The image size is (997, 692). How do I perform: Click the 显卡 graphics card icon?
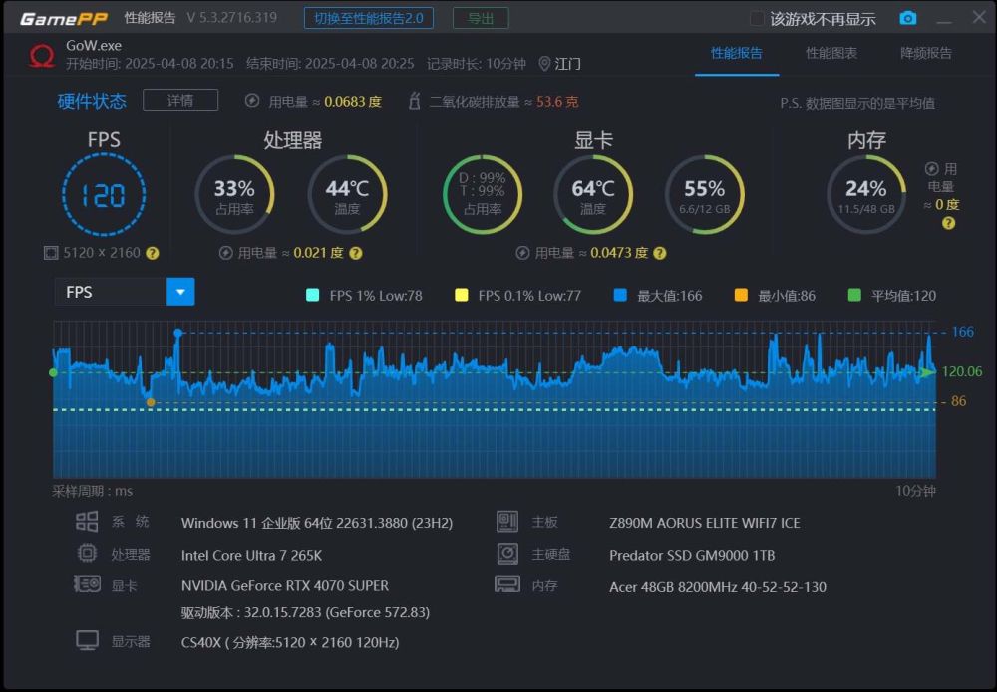87,584
